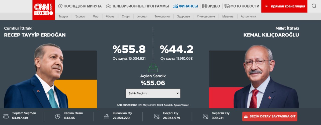Open the ВИДЕО section
This screenshot has height=125, width=321.
(x=211, y=6)
